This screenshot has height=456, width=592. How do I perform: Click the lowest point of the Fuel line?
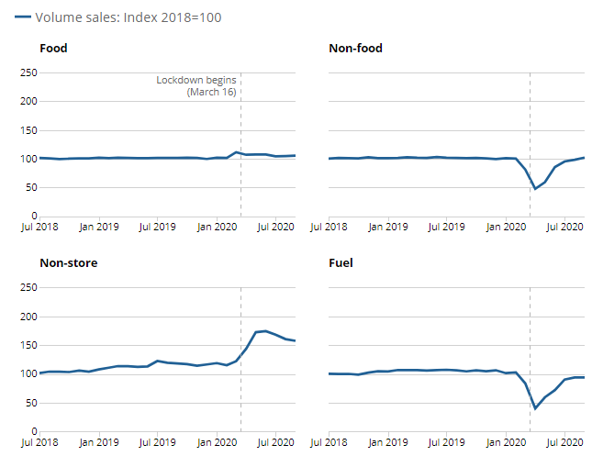click(535, 408)
